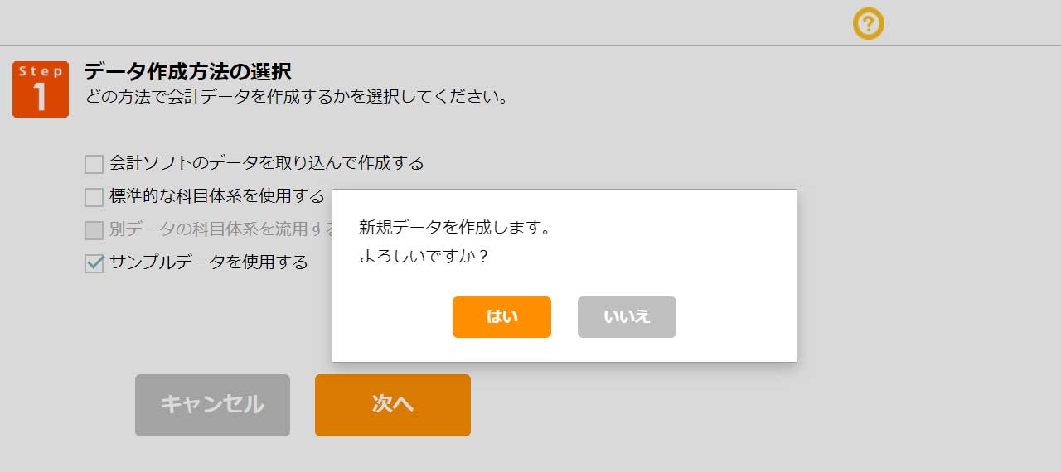Viewport: 1061px width, 472px height.
Task: Proceed with the 次へ button
Action: pos(392,405)
